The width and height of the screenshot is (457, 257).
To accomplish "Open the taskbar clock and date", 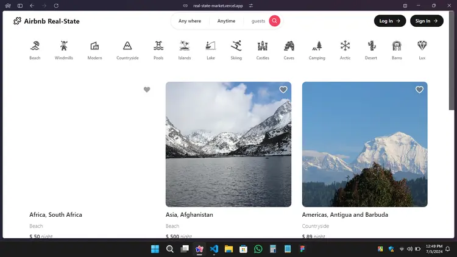I will [x=434, y=249].
